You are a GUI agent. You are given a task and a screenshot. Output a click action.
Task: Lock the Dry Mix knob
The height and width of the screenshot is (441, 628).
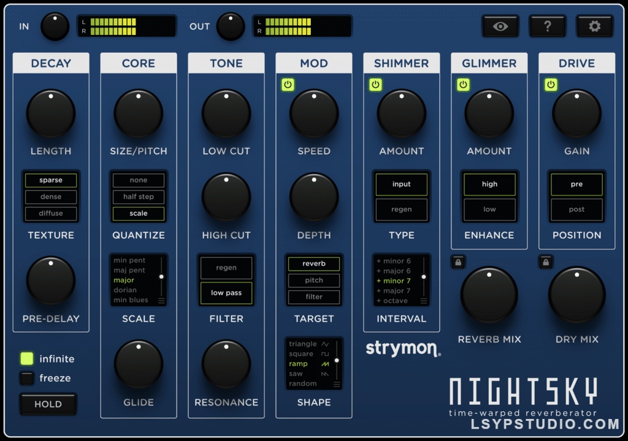tap(545, 262)
